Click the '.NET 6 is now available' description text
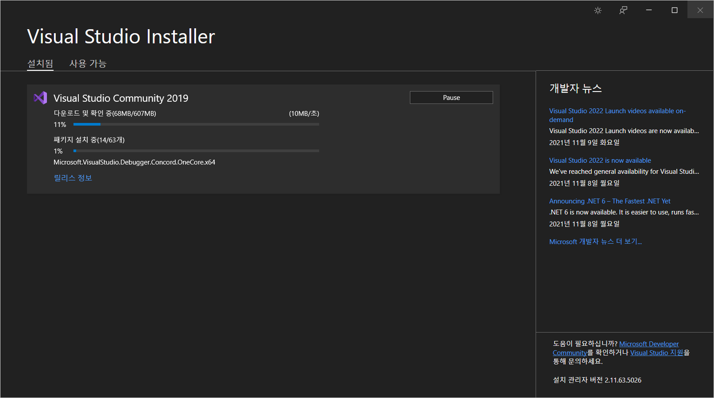 click(x=624, y=212)
